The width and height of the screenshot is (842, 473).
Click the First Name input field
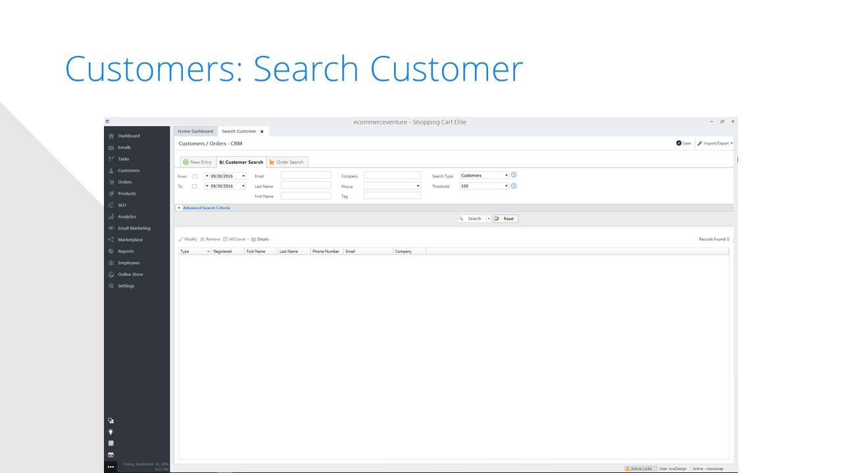coord(306,196)
